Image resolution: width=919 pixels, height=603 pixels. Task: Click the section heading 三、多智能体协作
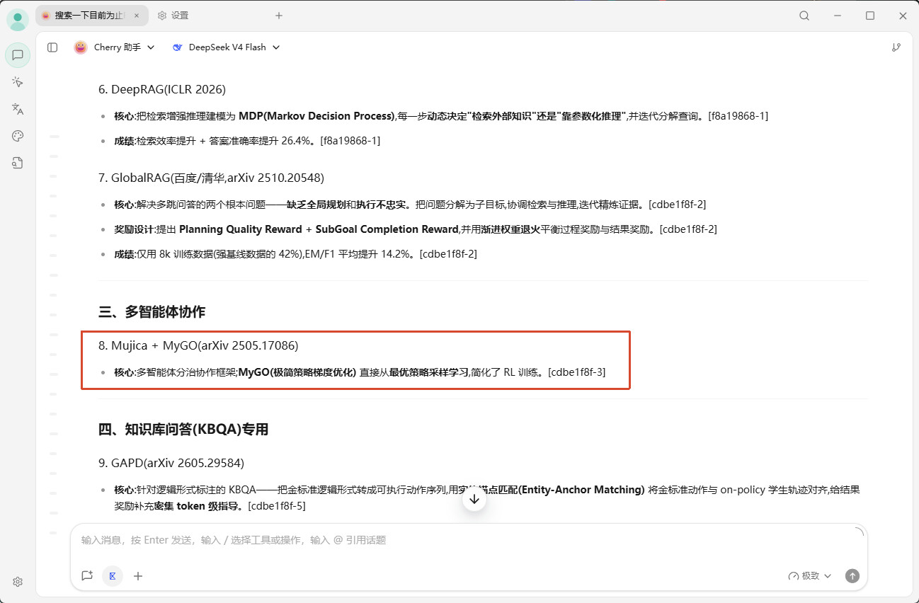[x=152, y=312]
